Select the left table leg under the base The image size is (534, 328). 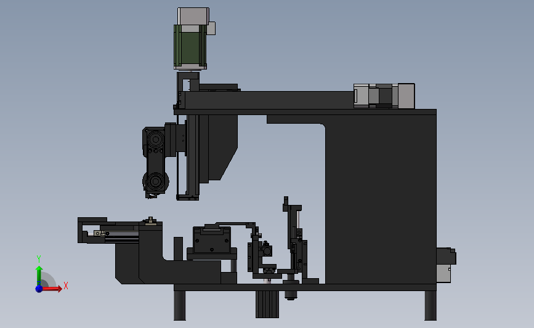pos(180,305)
